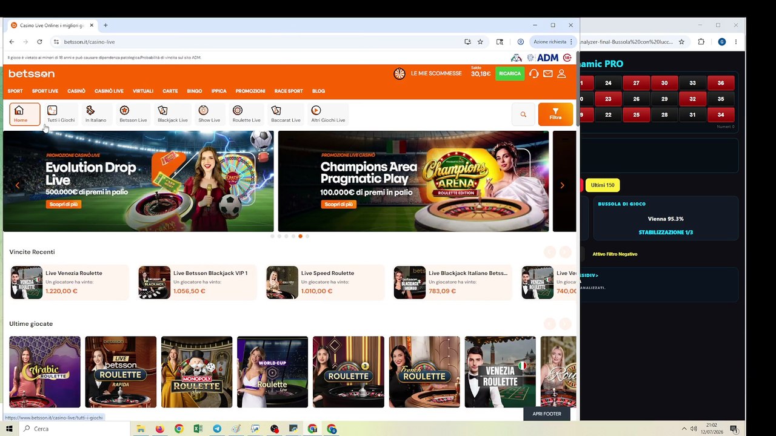The width and height of the screenshot is (776, 436).
Task: Open LE MIE SCOMMESSE link
Action: point(436,73)
